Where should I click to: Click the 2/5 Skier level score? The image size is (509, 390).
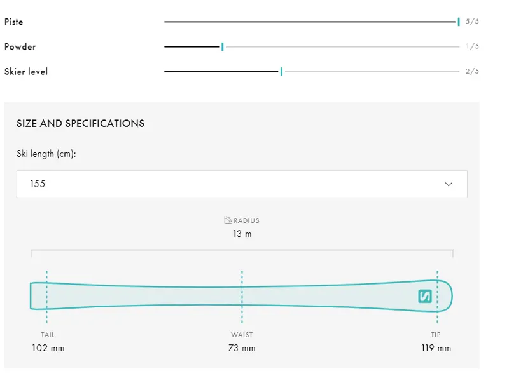(x=472, y=72)
